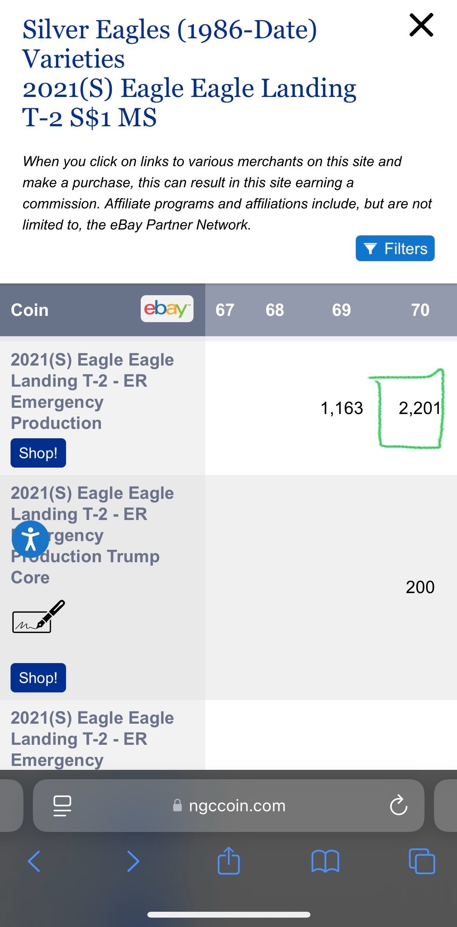Viewport: 457px width, 927px height.
Task: Open the Safari share sheet
Action: [x=229, y=861]
